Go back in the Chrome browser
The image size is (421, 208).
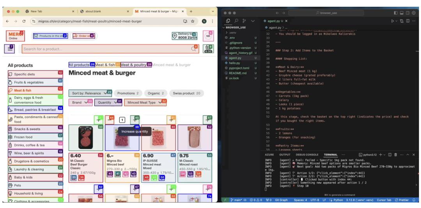click(7, 21)
